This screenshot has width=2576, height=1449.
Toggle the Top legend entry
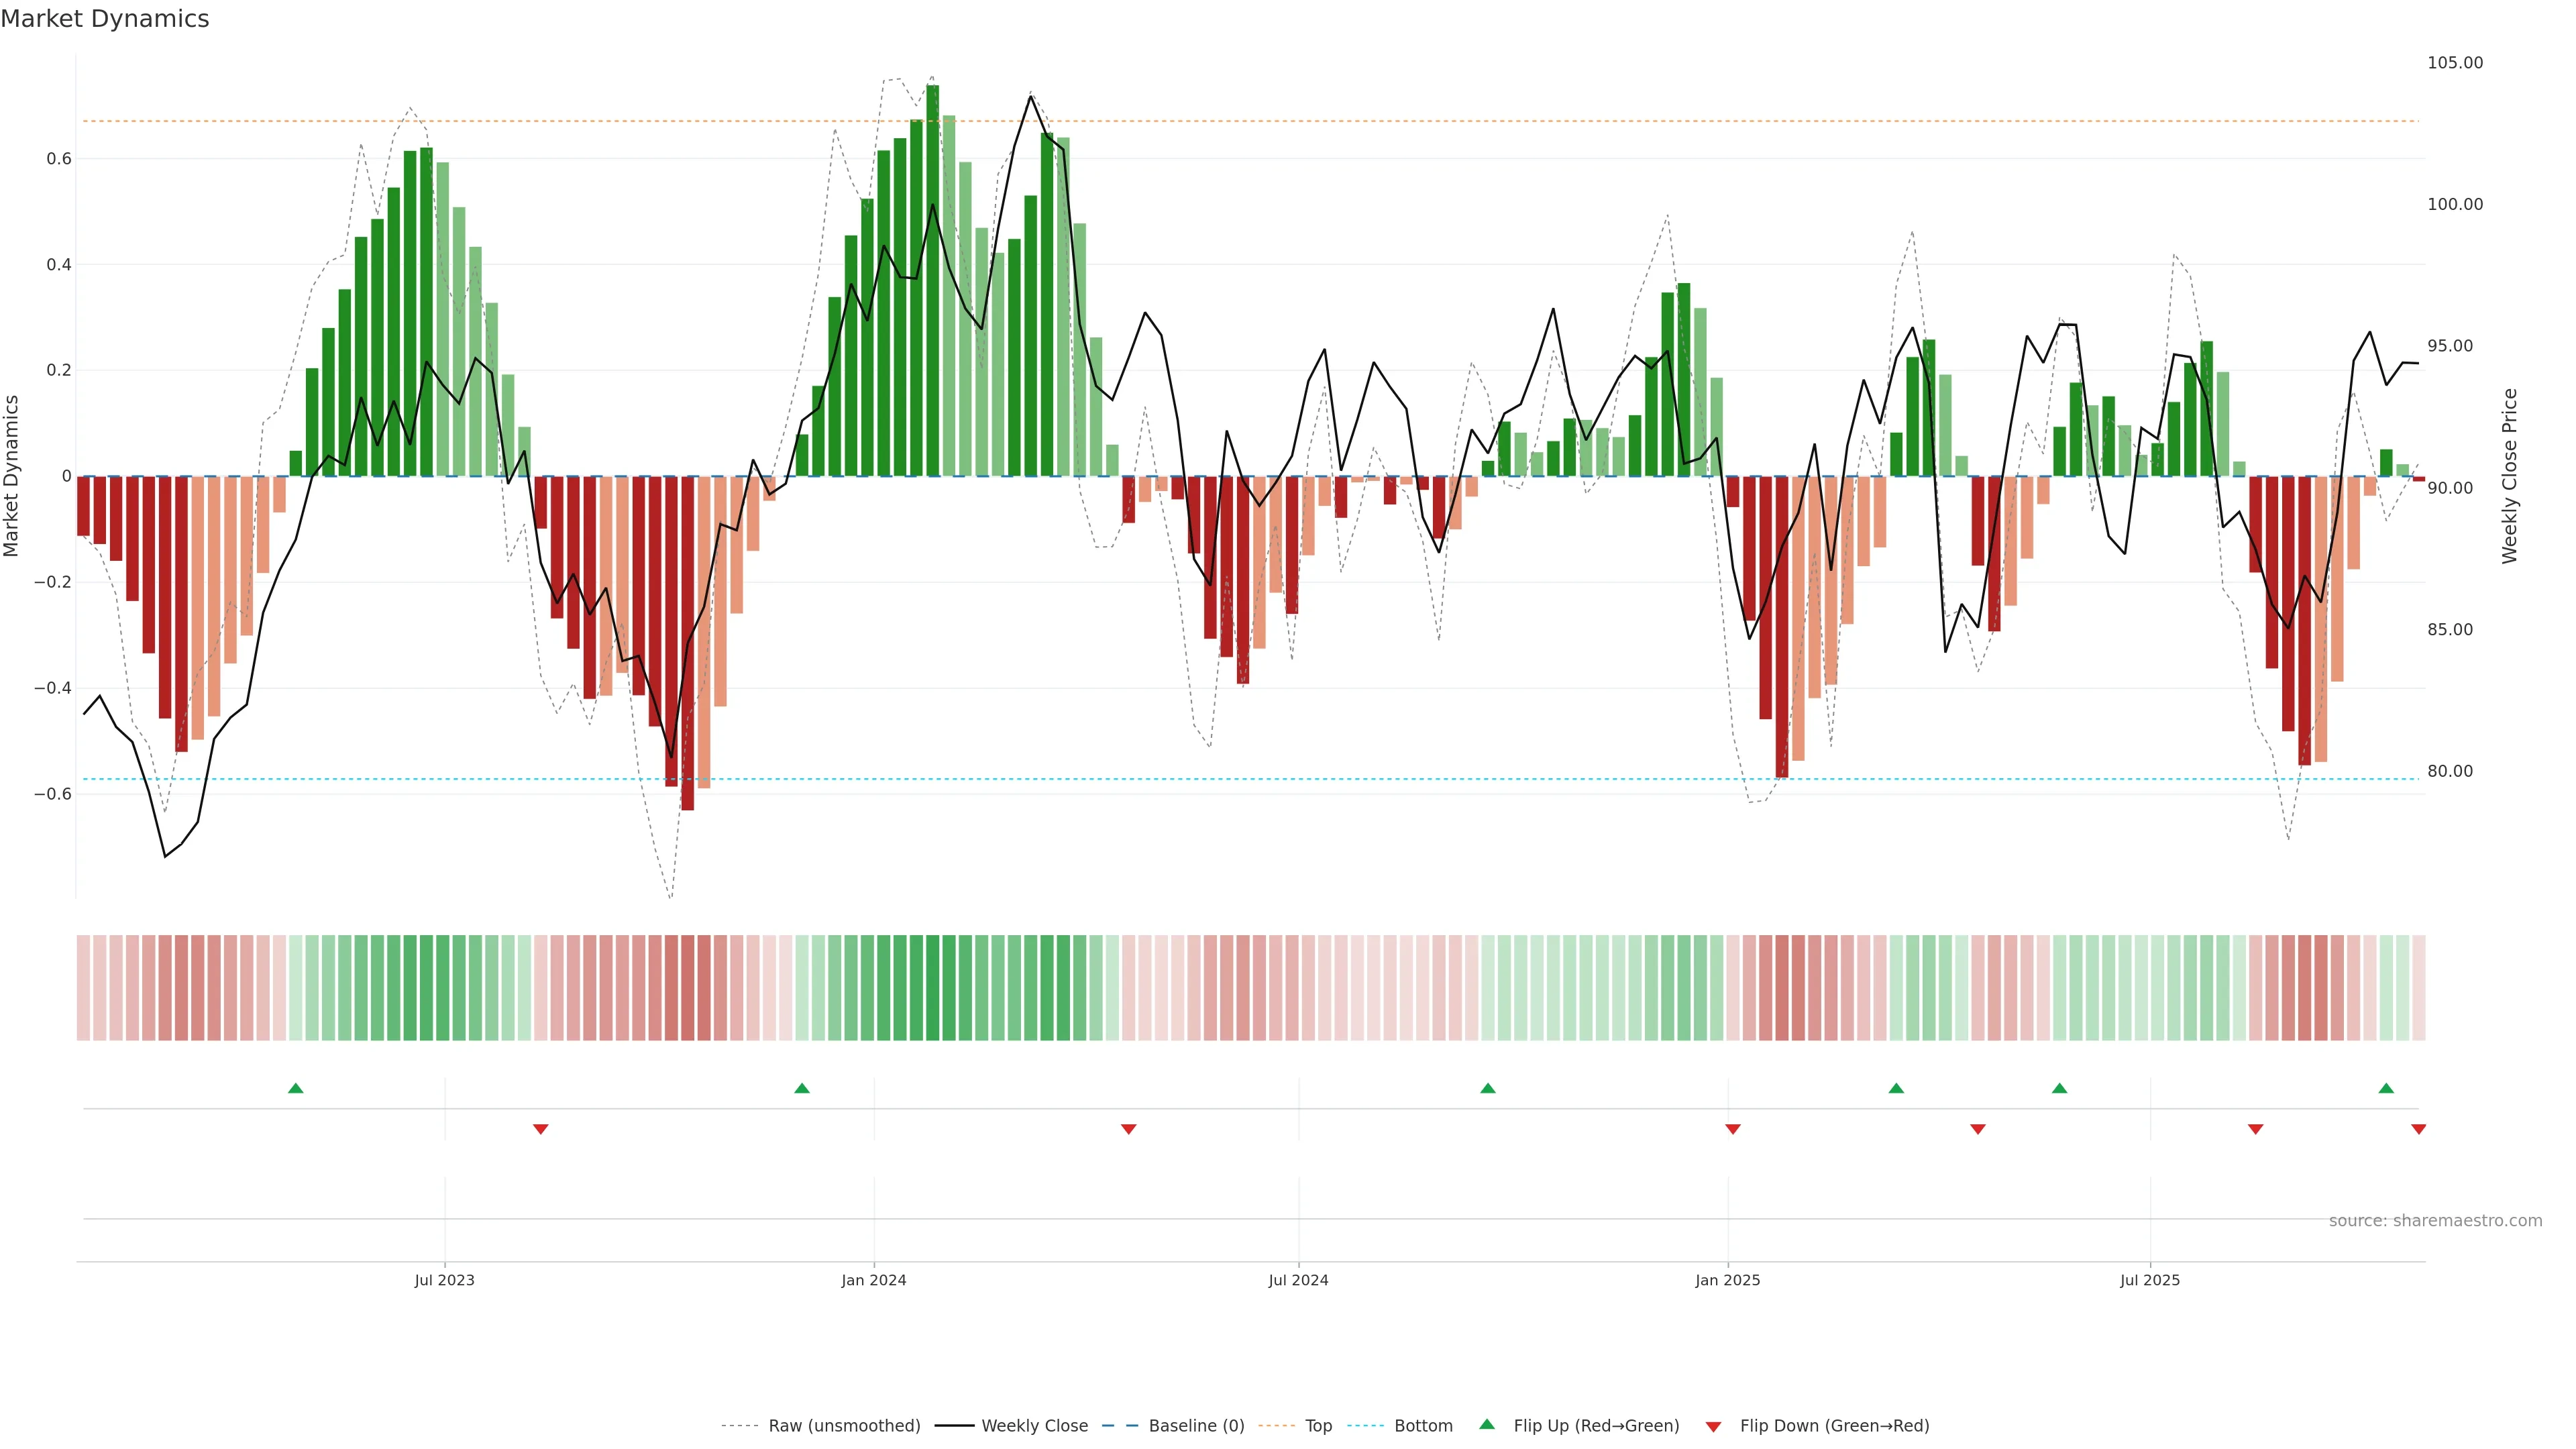point(1318,1426)
